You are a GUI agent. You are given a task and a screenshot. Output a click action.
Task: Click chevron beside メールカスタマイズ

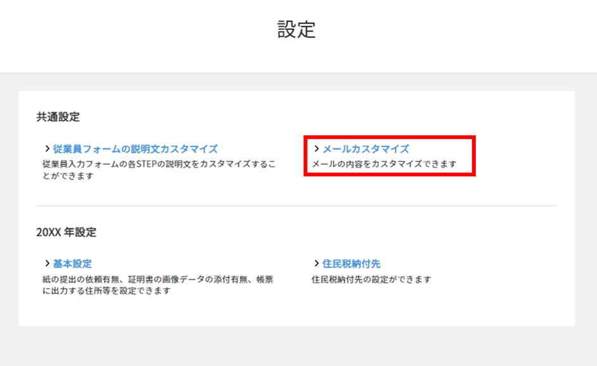[317, 148]
